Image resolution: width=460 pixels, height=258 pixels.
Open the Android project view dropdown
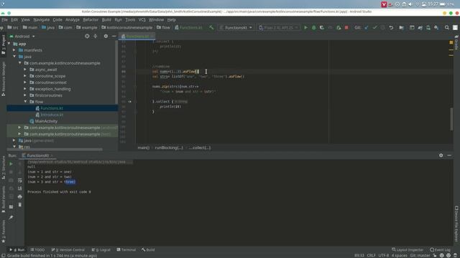22,37
